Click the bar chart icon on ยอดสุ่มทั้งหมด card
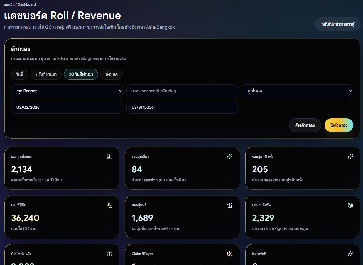 tap(109, 157)
